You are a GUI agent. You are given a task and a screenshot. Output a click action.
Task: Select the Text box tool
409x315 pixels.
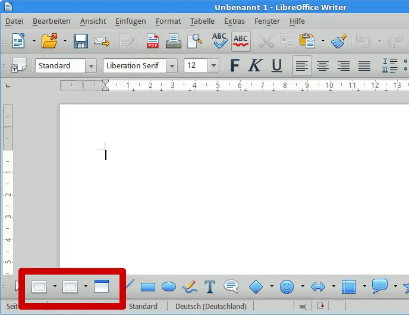tap(210, 287)
